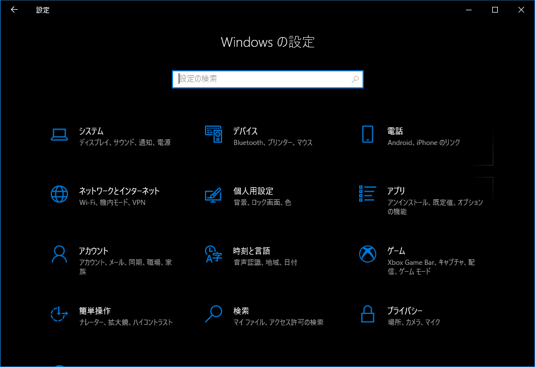The image size is (535, 367).
Task: Open the 簡単操作 accessibility icon
Action: click(59, 314)
